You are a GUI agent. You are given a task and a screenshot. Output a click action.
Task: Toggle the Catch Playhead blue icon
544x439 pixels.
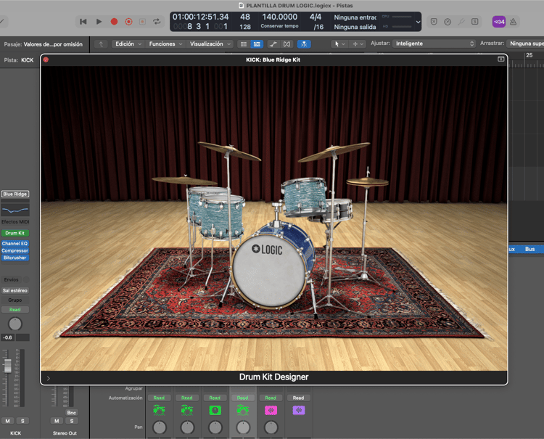pyautogui.click(x=304, y=44)
